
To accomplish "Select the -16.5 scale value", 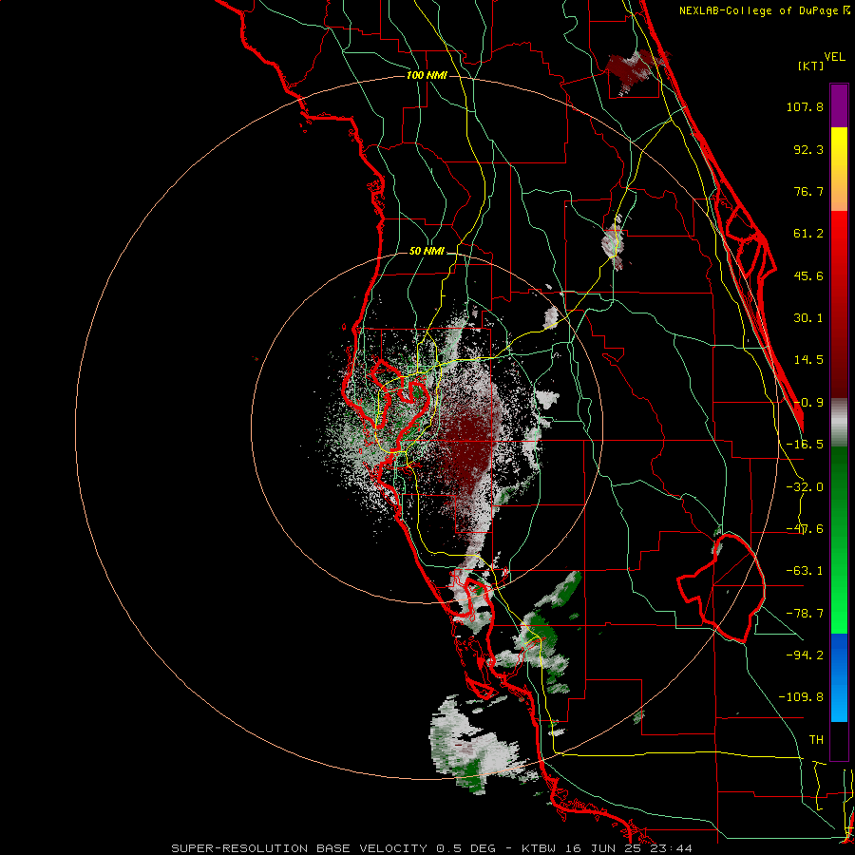I will (805, 445).
